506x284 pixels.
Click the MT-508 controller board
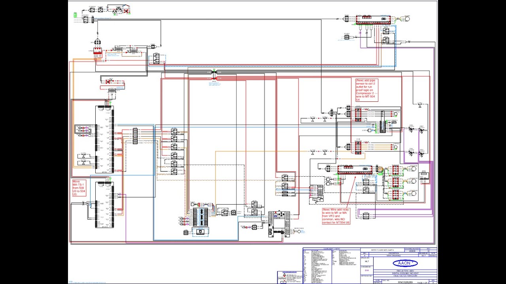[x=105, y=140]
